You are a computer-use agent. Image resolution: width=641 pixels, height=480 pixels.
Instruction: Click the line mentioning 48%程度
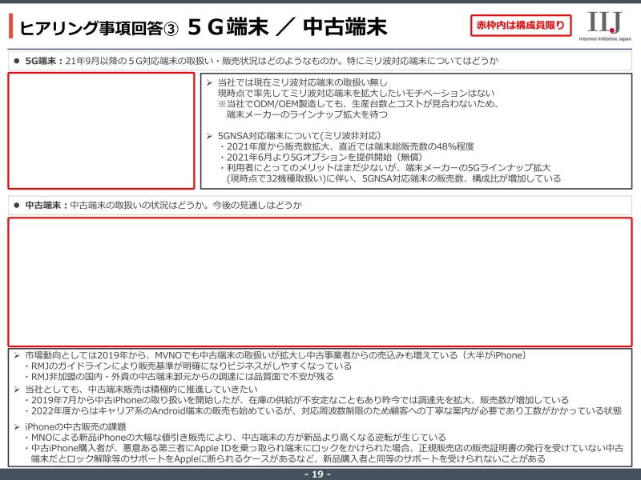coord(347,146)
